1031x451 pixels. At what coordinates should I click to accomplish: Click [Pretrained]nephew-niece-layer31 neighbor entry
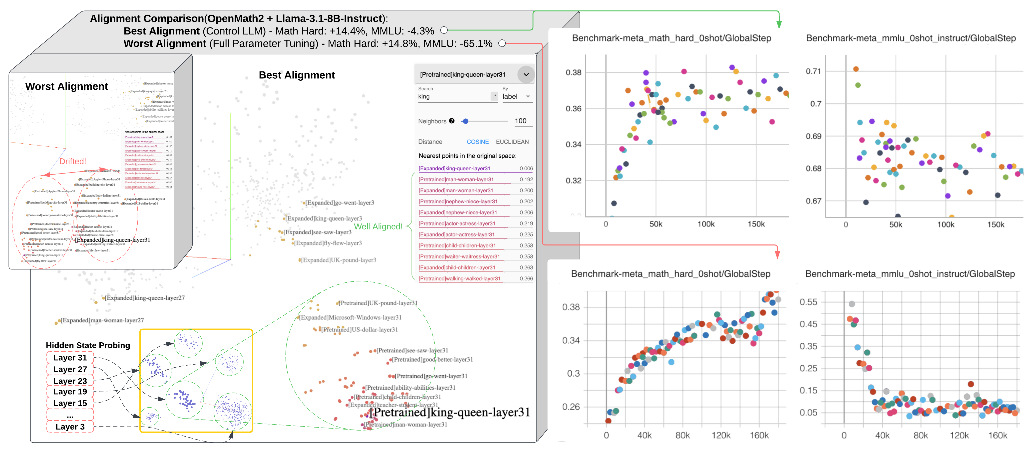click(x=458, y=202)
